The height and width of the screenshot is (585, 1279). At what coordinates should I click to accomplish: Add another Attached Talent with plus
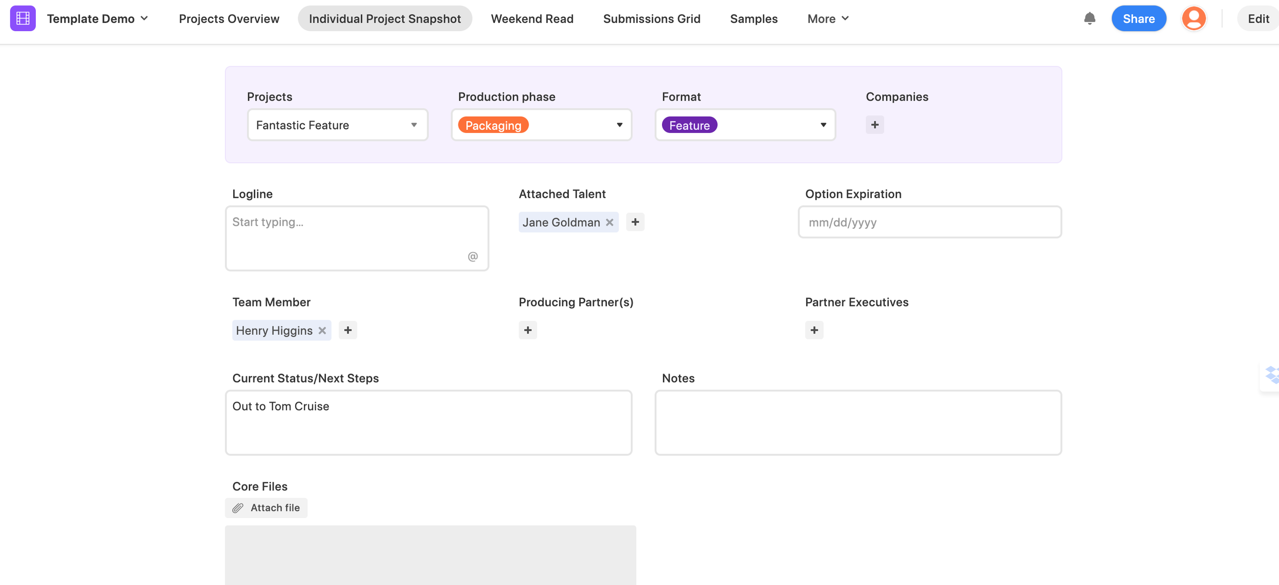[x=635, y=222]
